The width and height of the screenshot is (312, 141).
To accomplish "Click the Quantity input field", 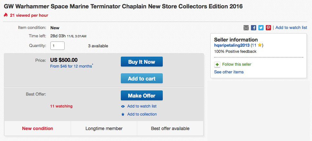I will click(x=57, y=46).
